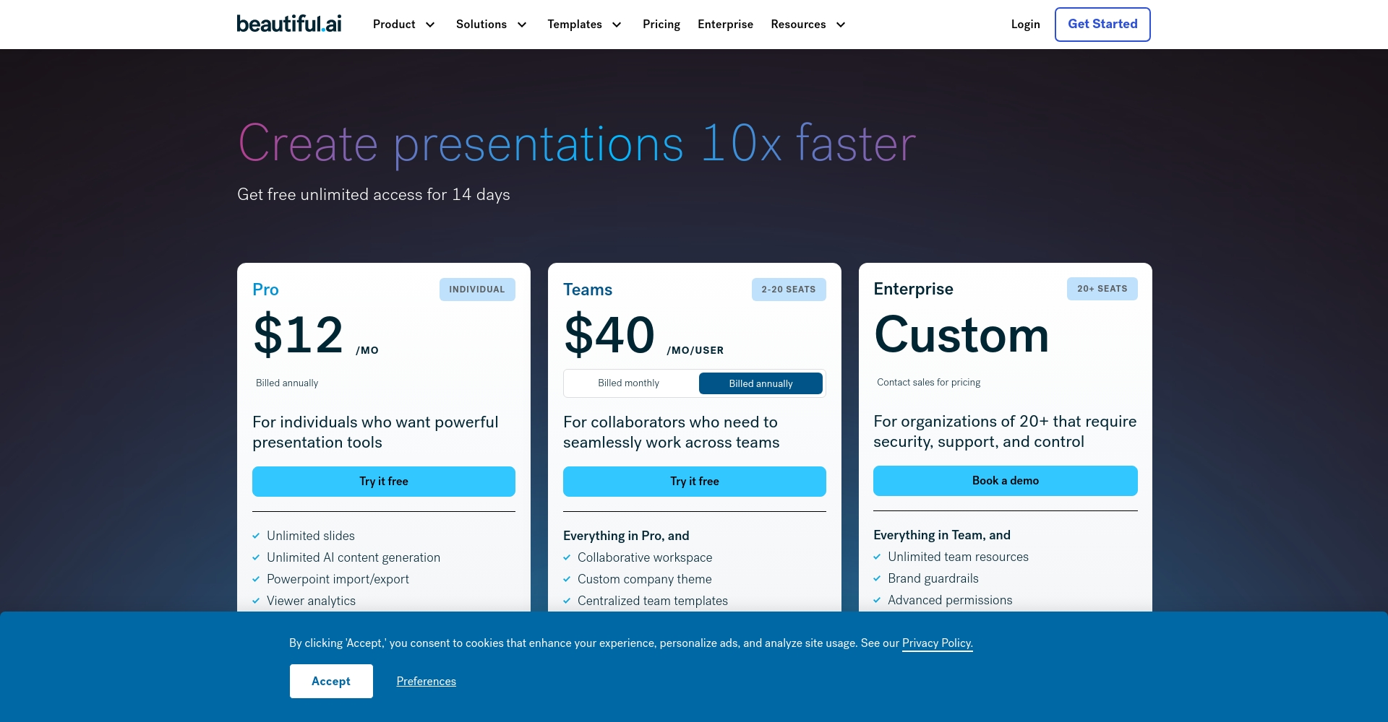This screenshot has height=722, width=1388.
Task: Click 'Get free unlimited access for 14 days'
Action: [374, 194]
